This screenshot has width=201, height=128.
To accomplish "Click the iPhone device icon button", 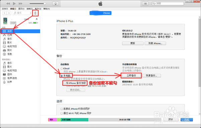I will pos(36,13).
